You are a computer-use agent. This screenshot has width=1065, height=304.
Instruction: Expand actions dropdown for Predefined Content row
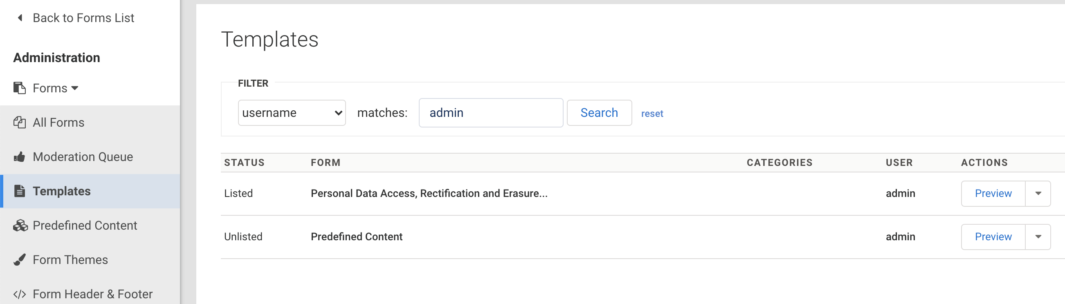1038,237
